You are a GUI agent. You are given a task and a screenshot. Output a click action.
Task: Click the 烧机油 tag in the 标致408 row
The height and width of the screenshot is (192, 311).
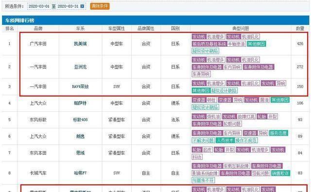click(213, 117)
